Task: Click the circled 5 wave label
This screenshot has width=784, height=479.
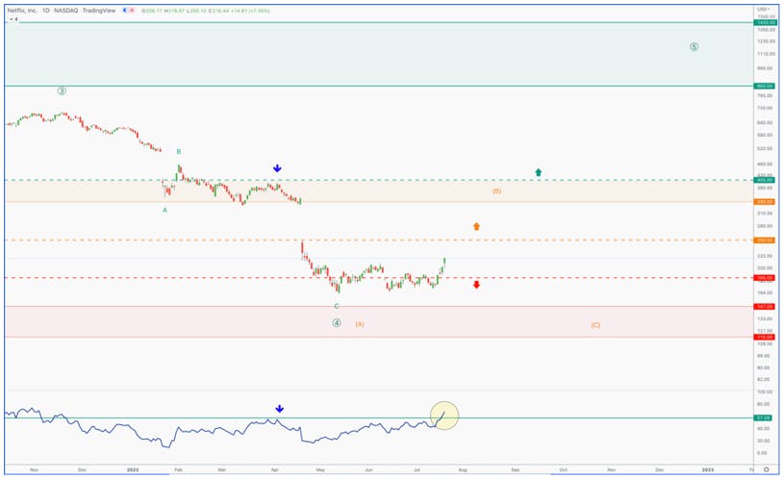Action: (x=694, y=47)
